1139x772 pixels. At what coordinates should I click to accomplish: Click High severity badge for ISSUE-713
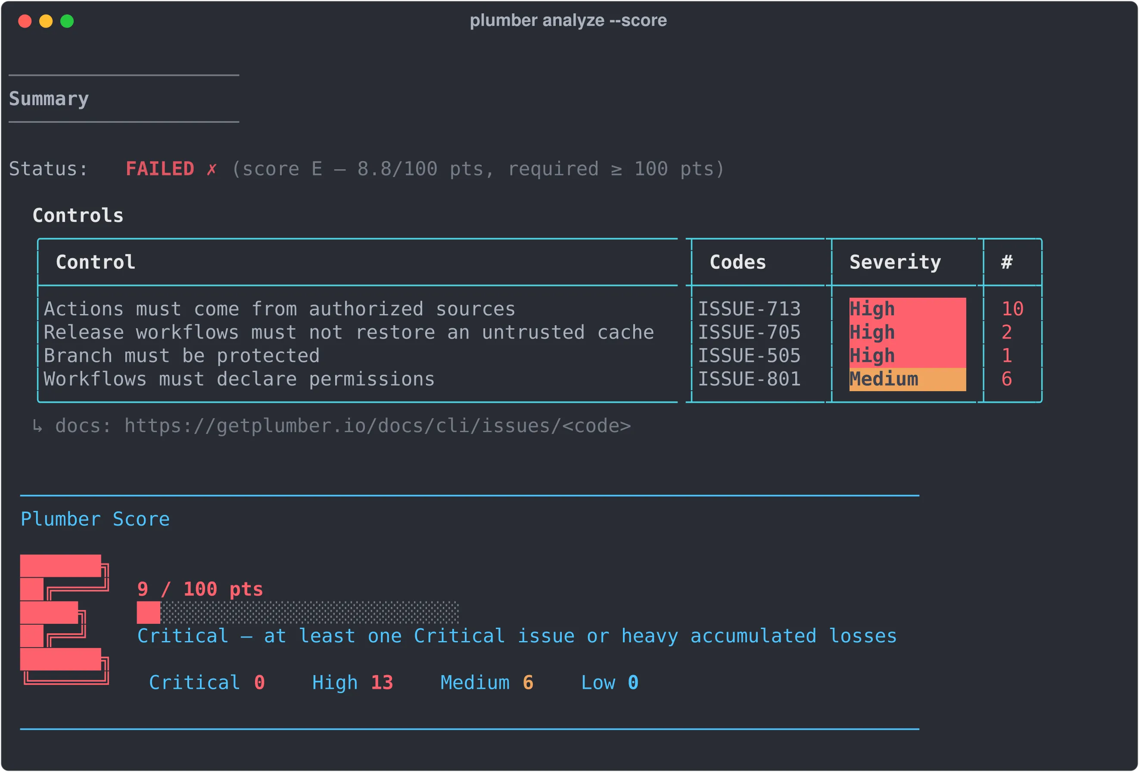click(908, 309)
